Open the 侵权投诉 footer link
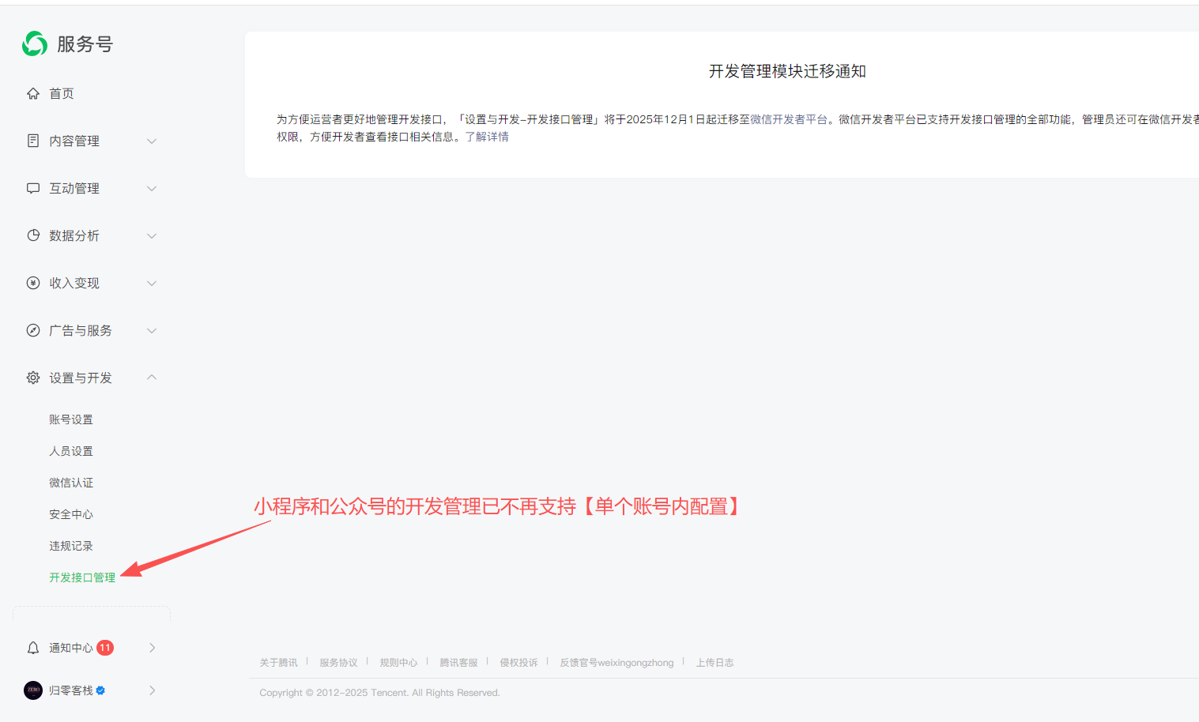This screenshot has width=1199, height=722. point(519,663)
